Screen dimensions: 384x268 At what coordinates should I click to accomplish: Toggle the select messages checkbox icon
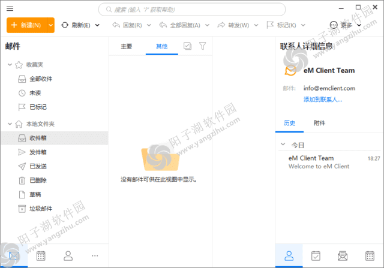(x=187, y=46)
